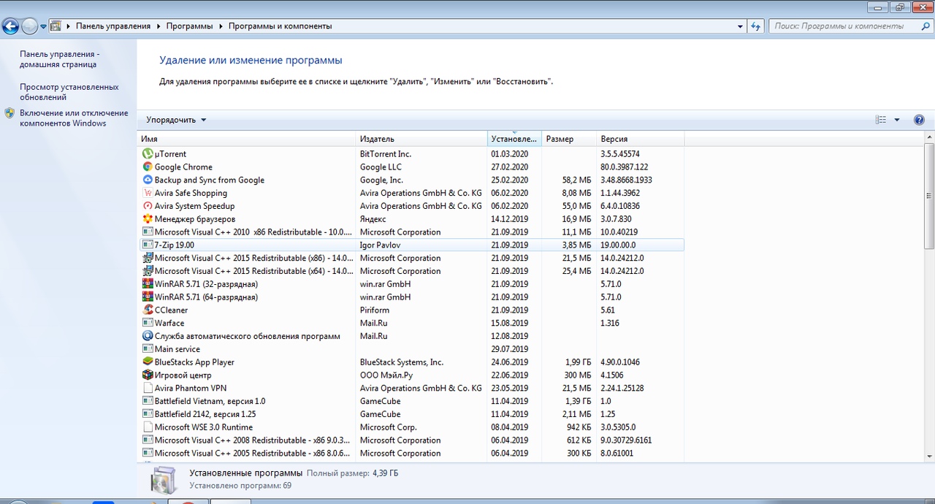
Task: Open the recent pages dropdown arrow
Action: pos(44,26)
